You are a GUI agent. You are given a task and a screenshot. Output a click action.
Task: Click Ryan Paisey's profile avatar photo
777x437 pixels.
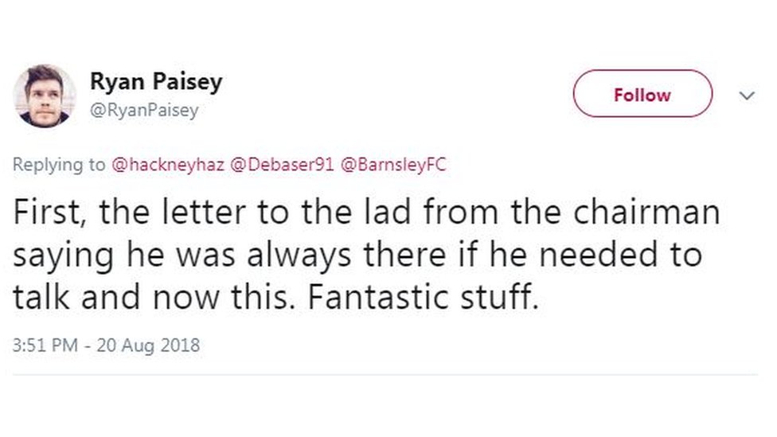pos(45,96)
